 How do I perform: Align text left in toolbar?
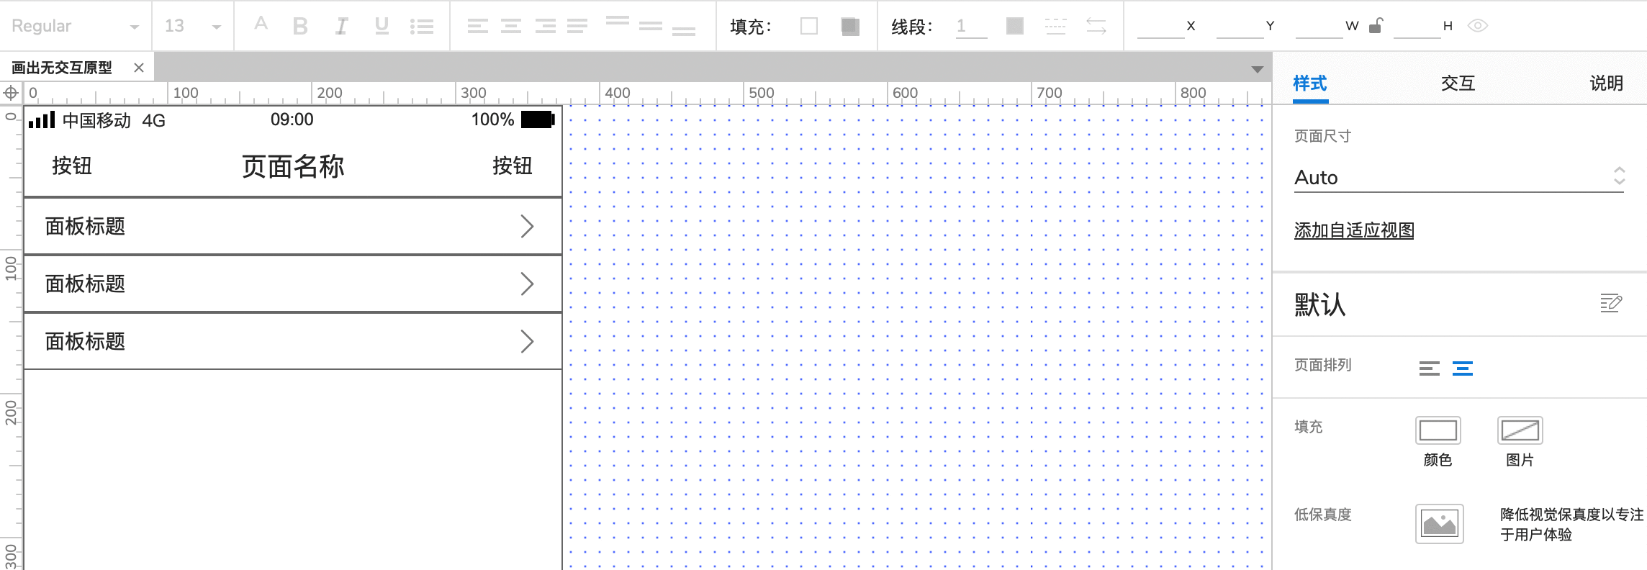click(477, 27)
